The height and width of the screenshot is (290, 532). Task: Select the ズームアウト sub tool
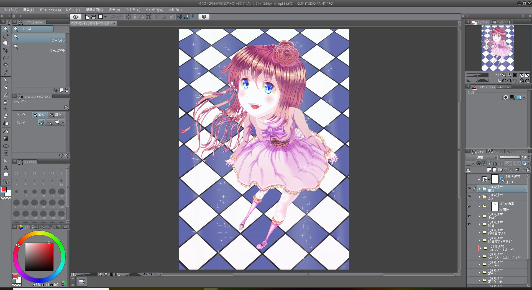tap(39, 48)
